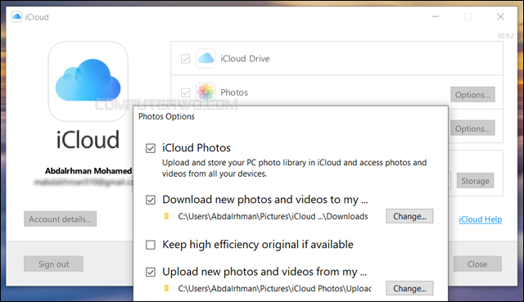Toggle the Photos checkbox in main window

click(186, 92)
